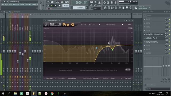Click the Out: 0 dB output control
171x96 pixels.
[x=128, y=78]
